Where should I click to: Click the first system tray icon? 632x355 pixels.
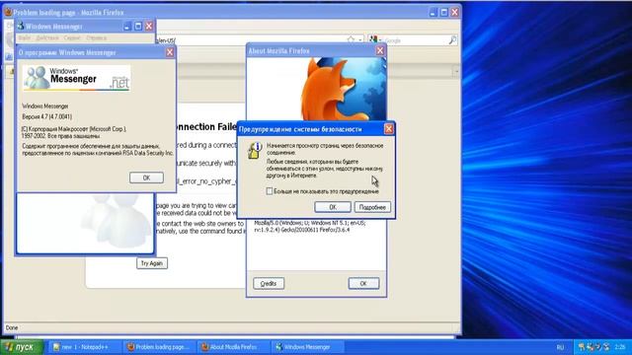click(581, 346)
